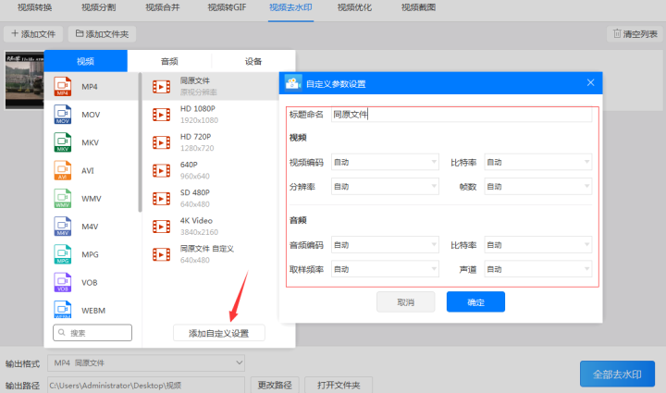Click film icon for SD 480P preset

[161, 199]
